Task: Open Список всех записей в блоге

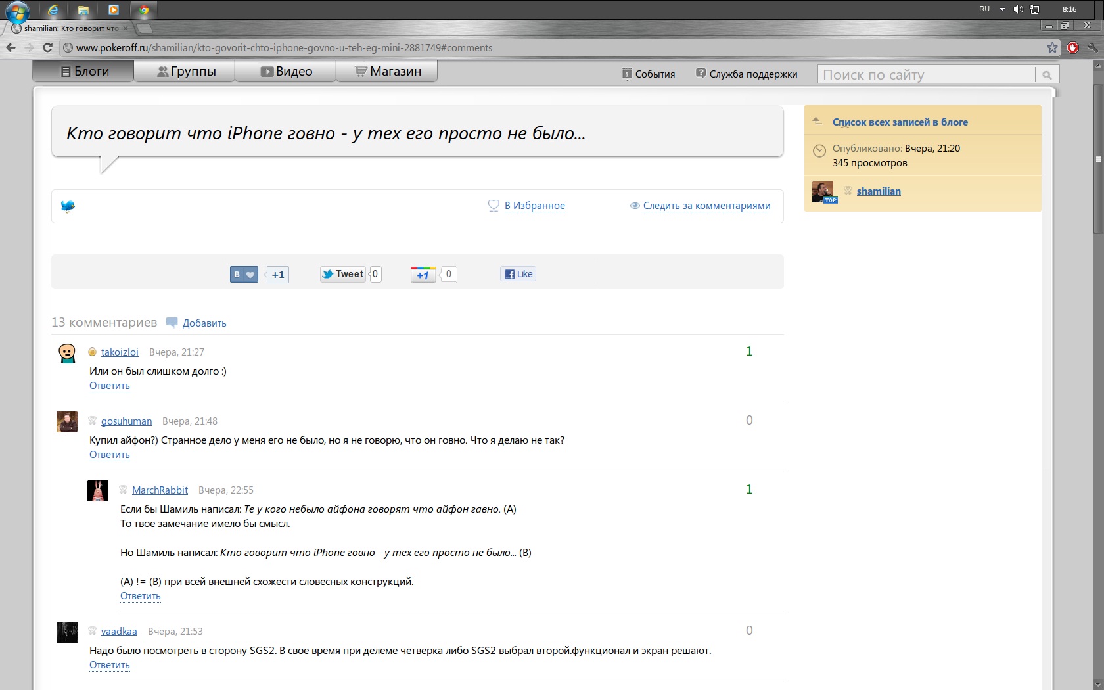Action: click(900, 122)
